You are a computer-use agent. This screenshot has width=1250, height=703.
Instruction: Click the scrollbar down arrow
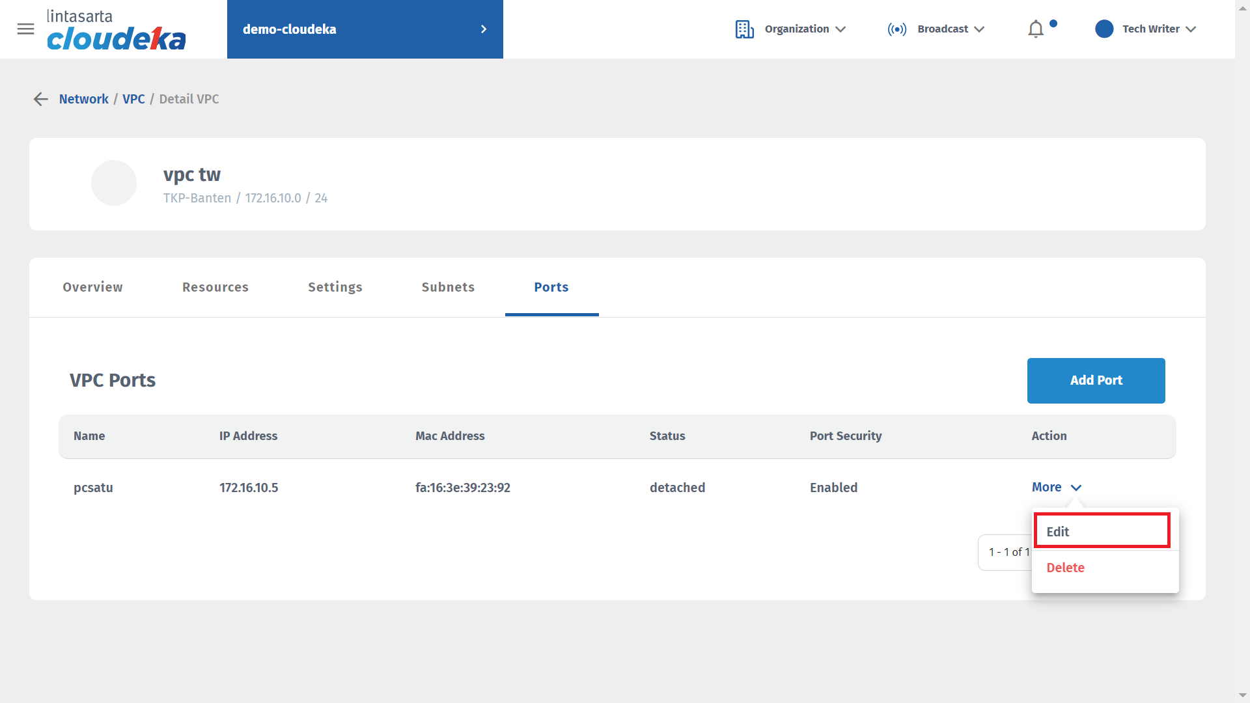(x=1242, y=695)
